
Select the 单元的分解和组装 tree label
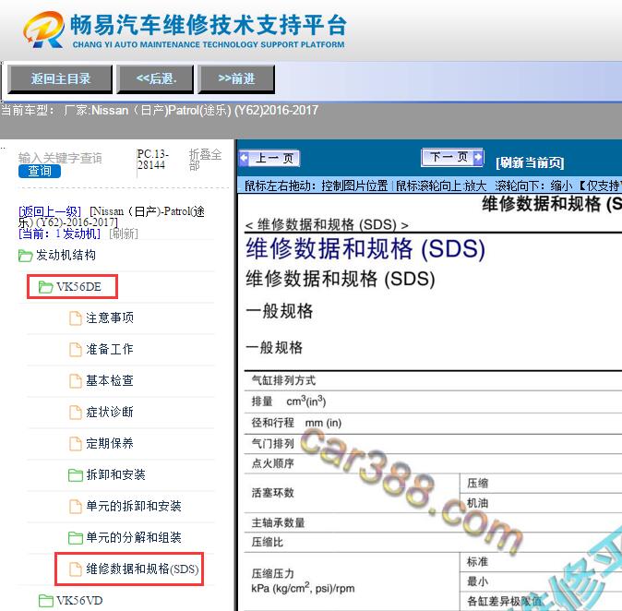click(x=134, y=537)
